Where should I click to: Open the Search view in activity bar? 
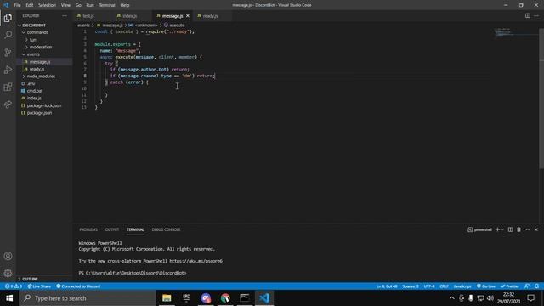[8, 35]
